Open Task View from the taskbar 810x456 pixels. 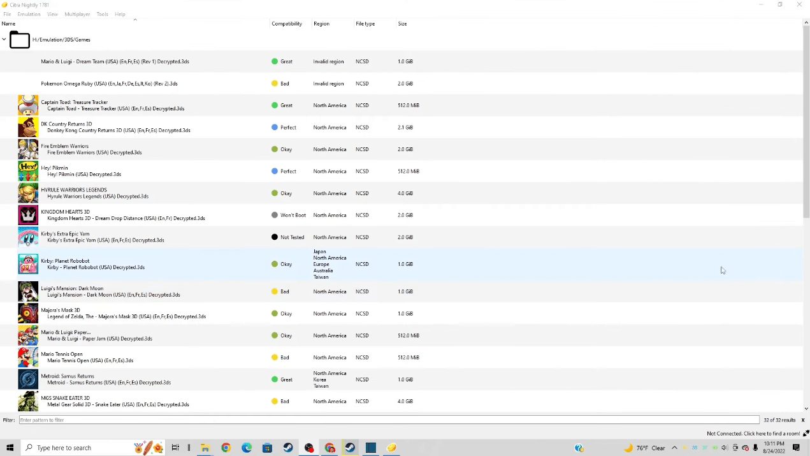coord(175,448)
